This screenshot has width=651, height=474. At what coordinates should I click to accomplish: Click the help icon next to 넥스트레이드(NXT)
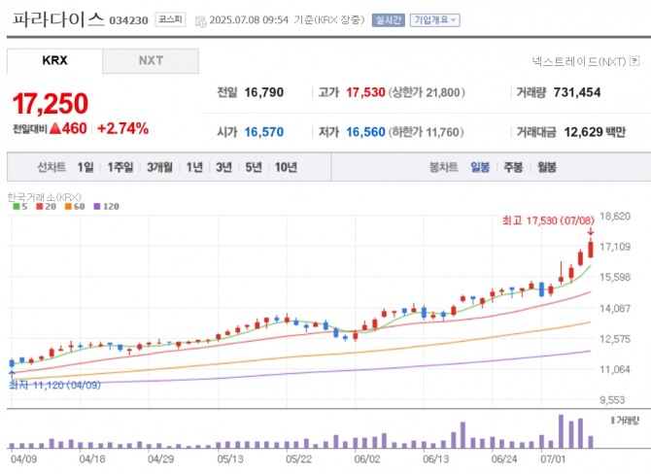pos(633,61)
